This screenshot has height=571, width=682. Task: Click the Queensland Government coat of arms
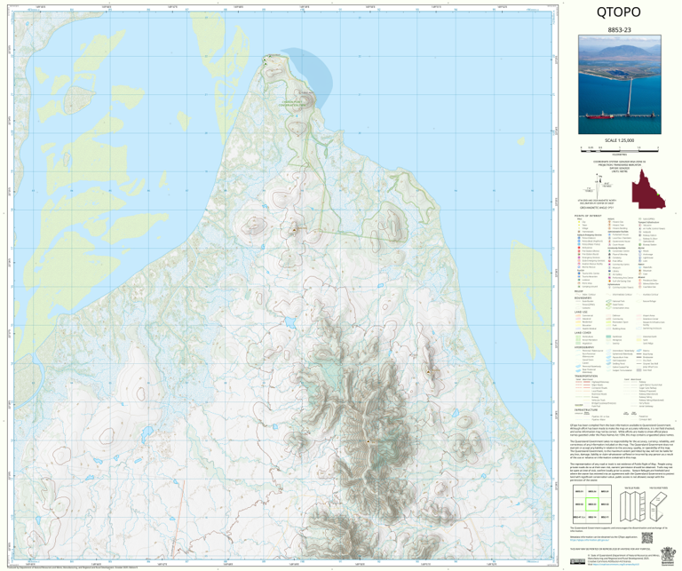coord(666,556)
